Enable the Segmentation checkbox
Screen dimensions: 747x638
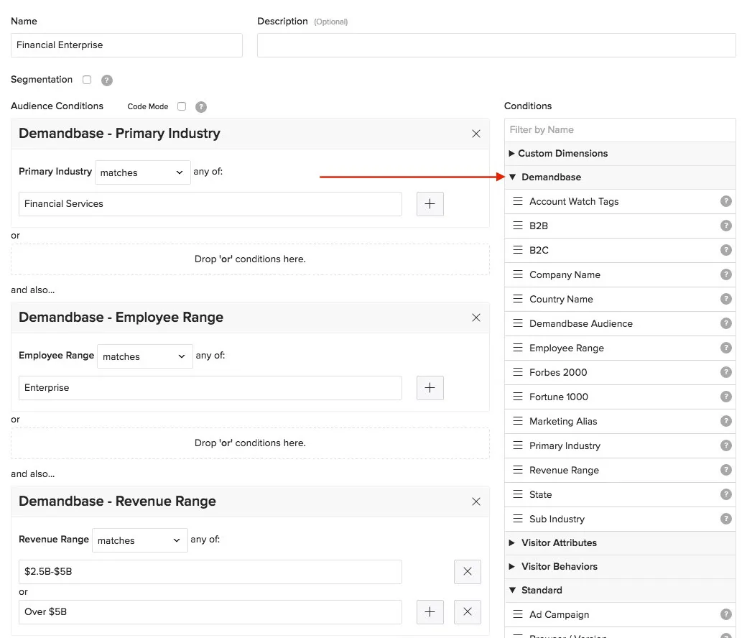pos(87,80)
